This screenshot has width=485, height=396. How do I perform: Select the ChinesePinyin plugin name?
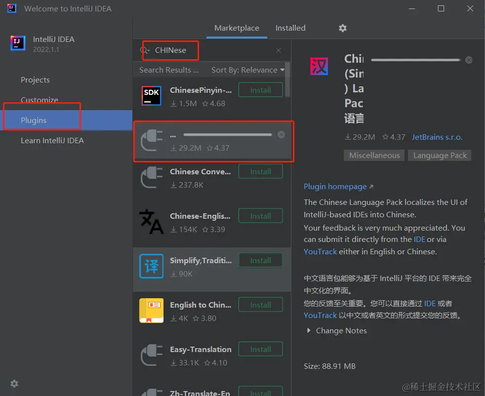coord(201,90)
